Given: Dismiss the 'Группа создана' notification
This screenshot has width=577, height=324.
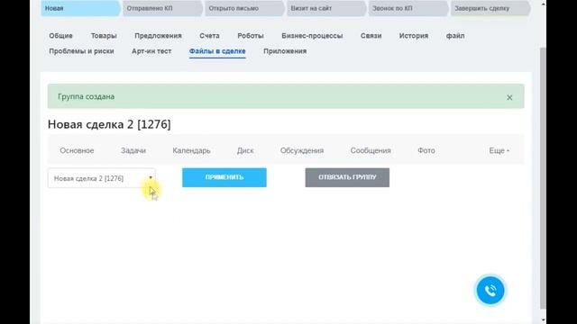Looking at the screenshot, I should coord(509,97).
